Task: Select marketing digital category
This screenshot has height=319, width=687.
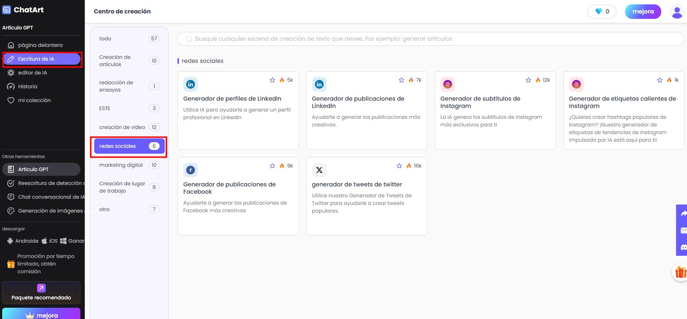Action: (129, 165)
